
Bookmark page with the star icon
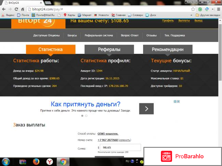pyautogui.click(x=193, y=9)
